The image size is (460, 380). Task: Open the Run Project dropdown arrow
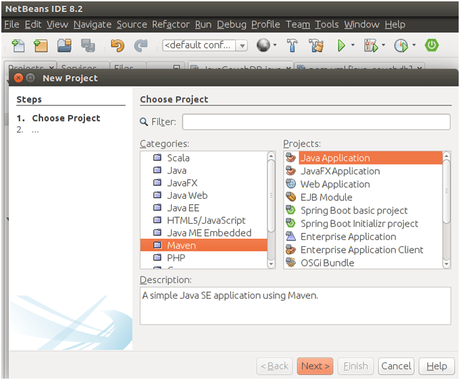pyautogui.click(x=353, y=45)
